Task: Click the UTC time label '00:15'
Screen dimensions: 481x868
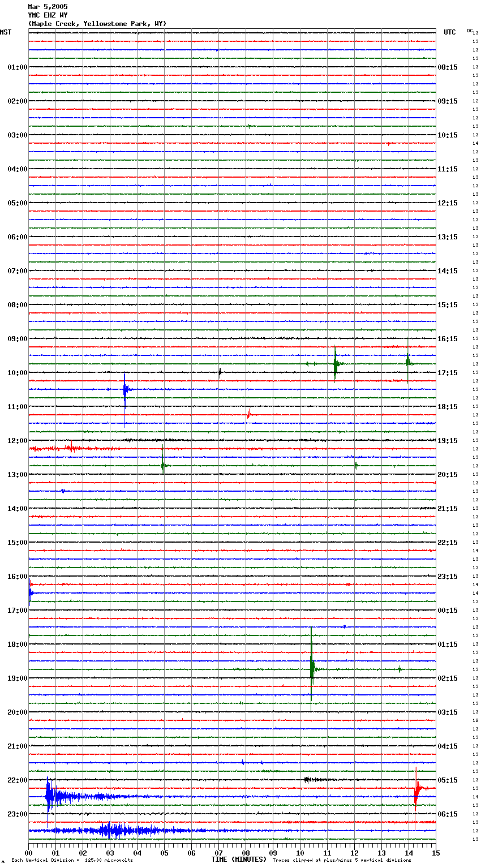Action: pos(448,611)
